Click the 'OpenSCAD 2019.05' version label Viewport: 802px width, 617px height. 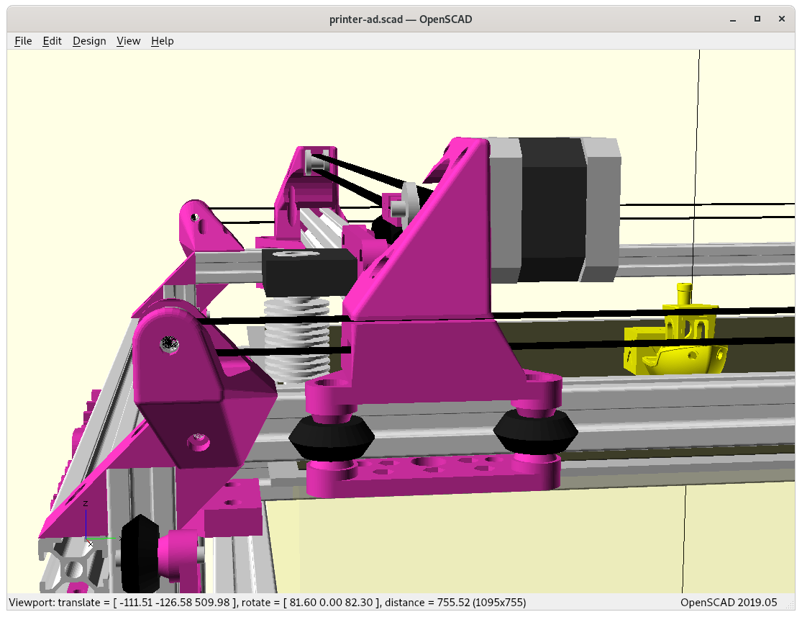[x=729, y=602]
